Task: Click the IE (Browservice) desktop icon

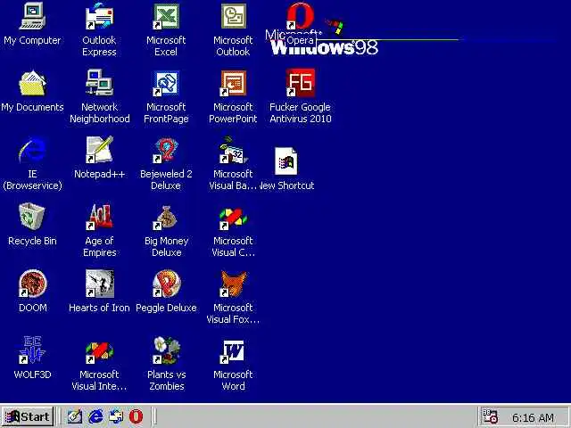Action: click(x=32, y=150)
